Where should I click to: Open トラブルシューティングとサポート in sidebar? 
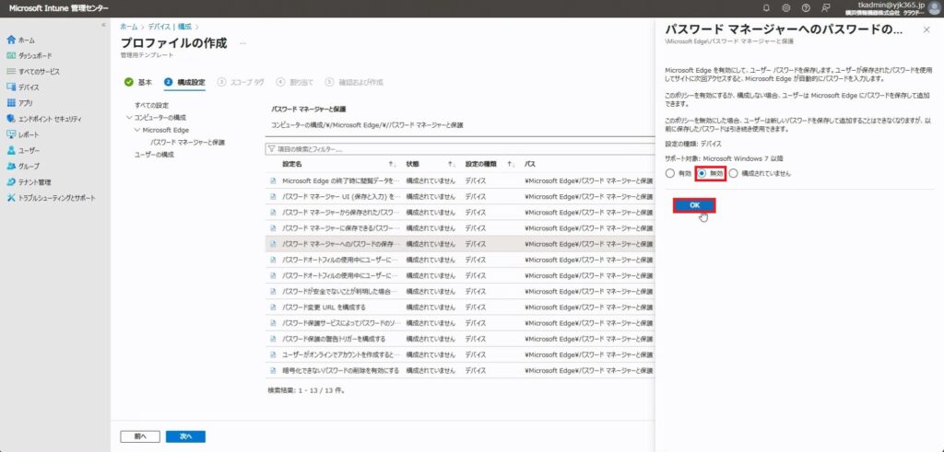pos(52,198)
